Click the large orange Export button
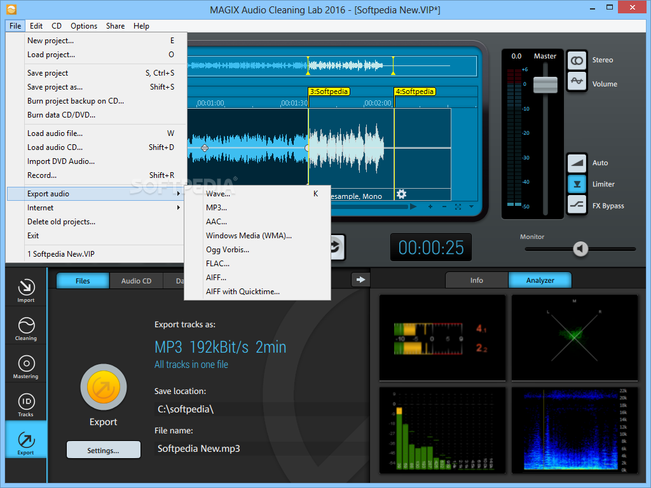This screenshot has height=488, width=651. (x=104, y=387)
